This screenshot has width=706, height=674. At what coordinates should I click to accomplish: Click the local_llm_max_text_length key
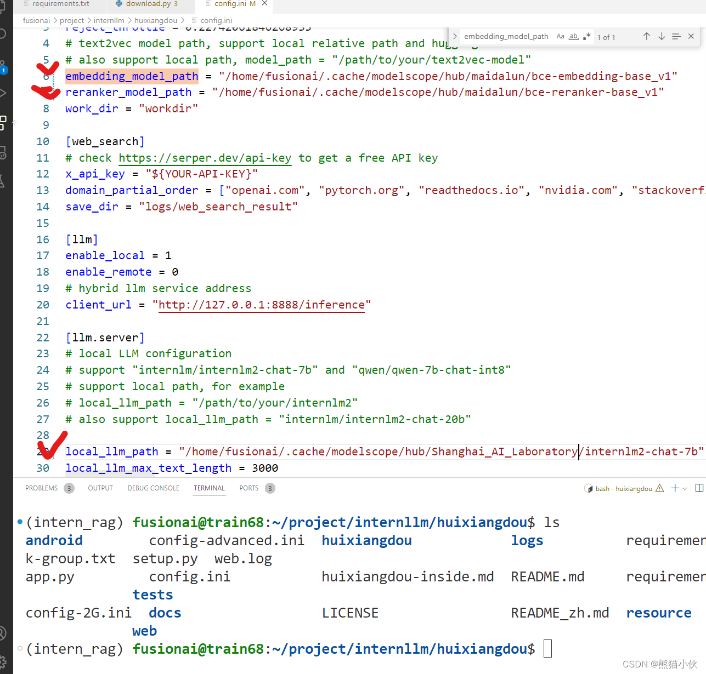[x=148, y=468]
